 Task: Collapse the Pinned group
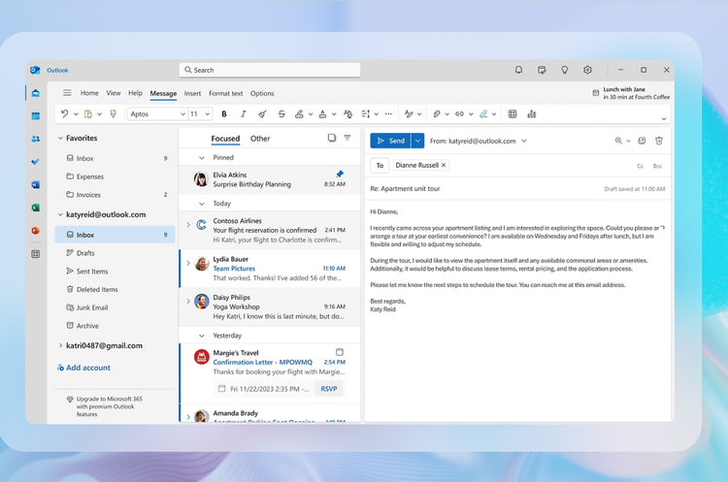pos(202,158)
